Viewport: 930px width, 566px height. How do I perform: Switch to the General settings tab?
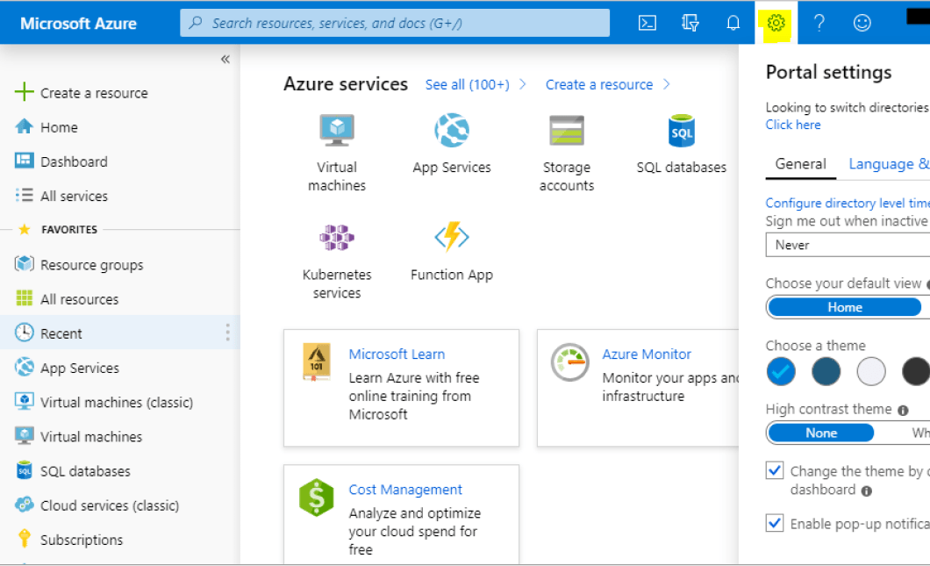click(x=801, y=164)
